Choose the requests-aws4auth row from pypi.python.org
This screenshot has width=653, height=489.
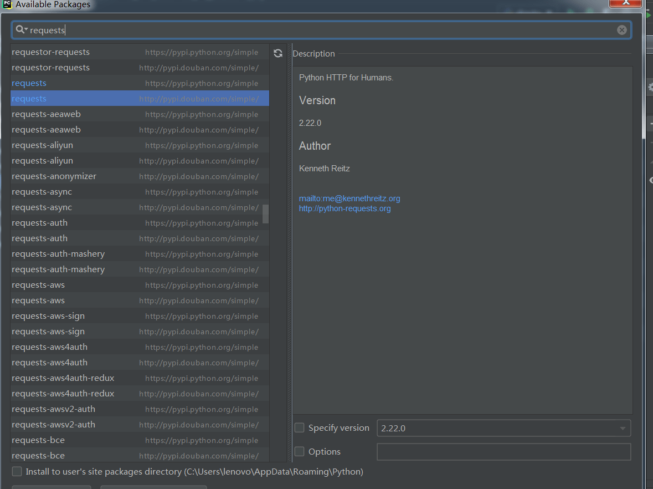(x=140, y=347)
